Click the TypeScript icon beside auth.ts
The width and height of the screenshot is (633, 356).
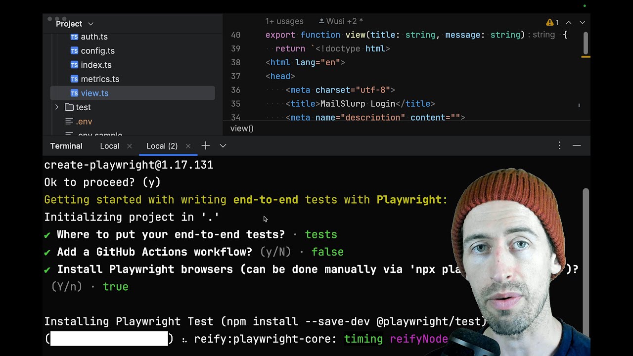pyautogui.click(x=74, y=37)
